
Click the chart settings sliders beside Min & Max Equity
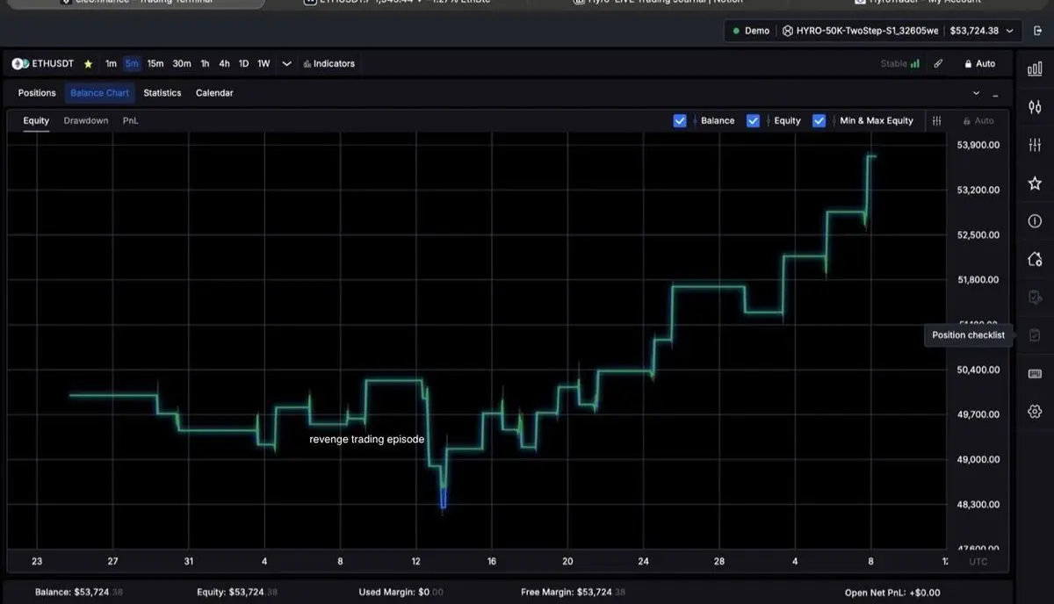[937, 121]
